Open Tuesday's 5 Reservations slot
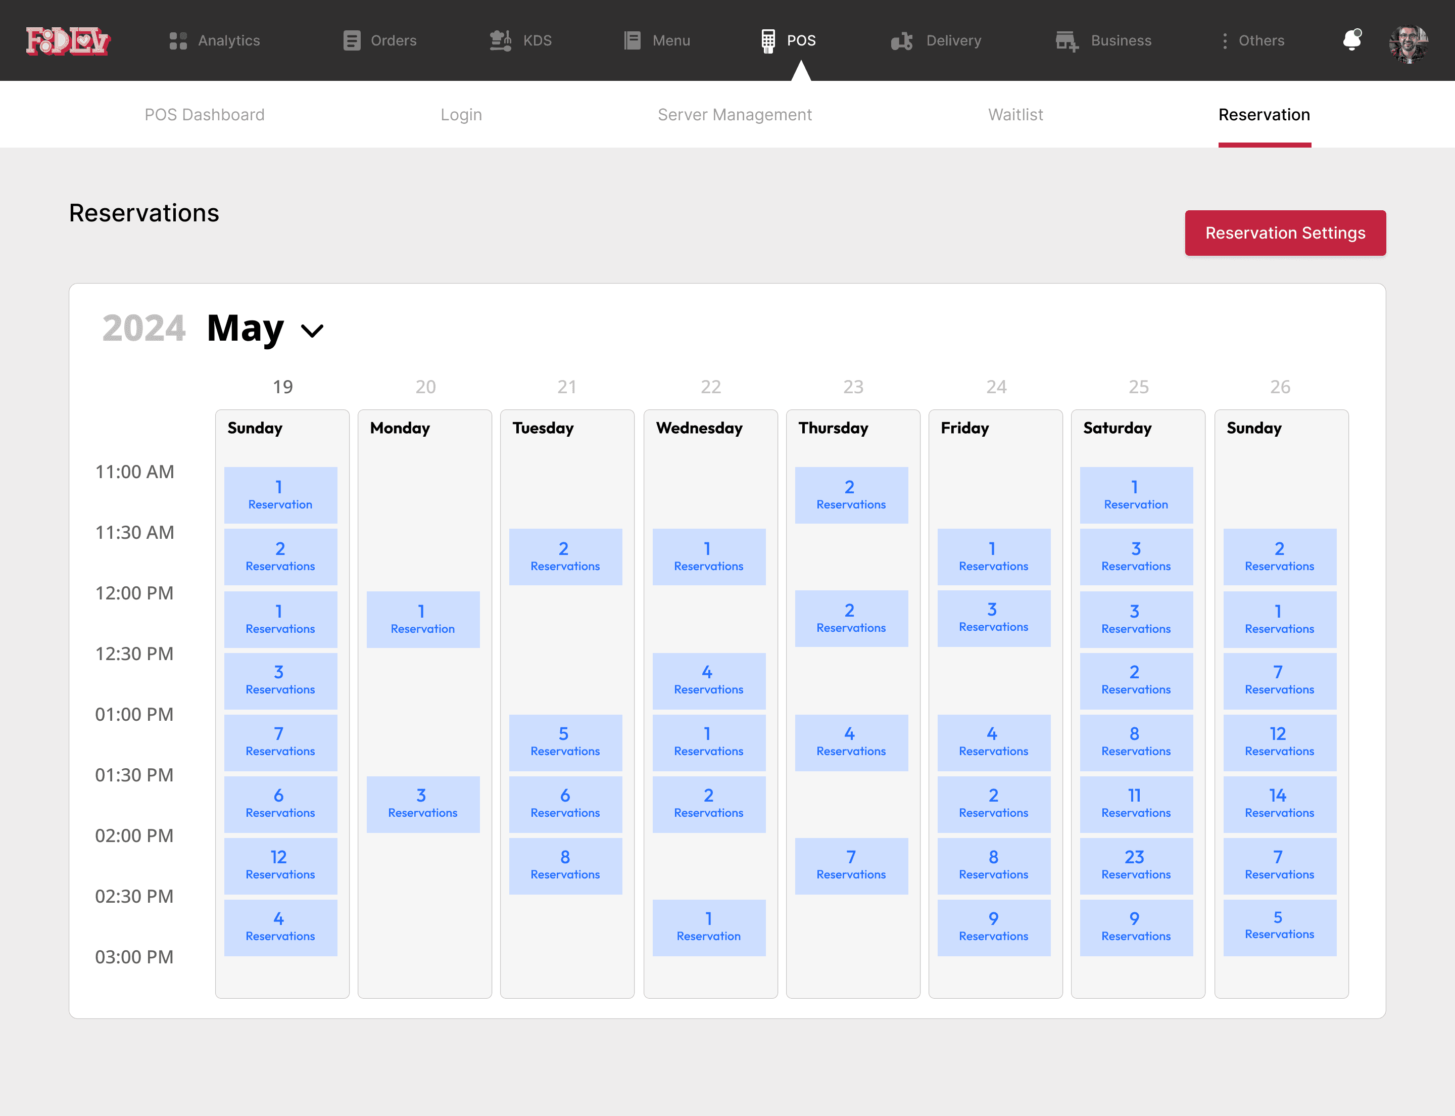 pyautogui.click(x=565, y=742)
